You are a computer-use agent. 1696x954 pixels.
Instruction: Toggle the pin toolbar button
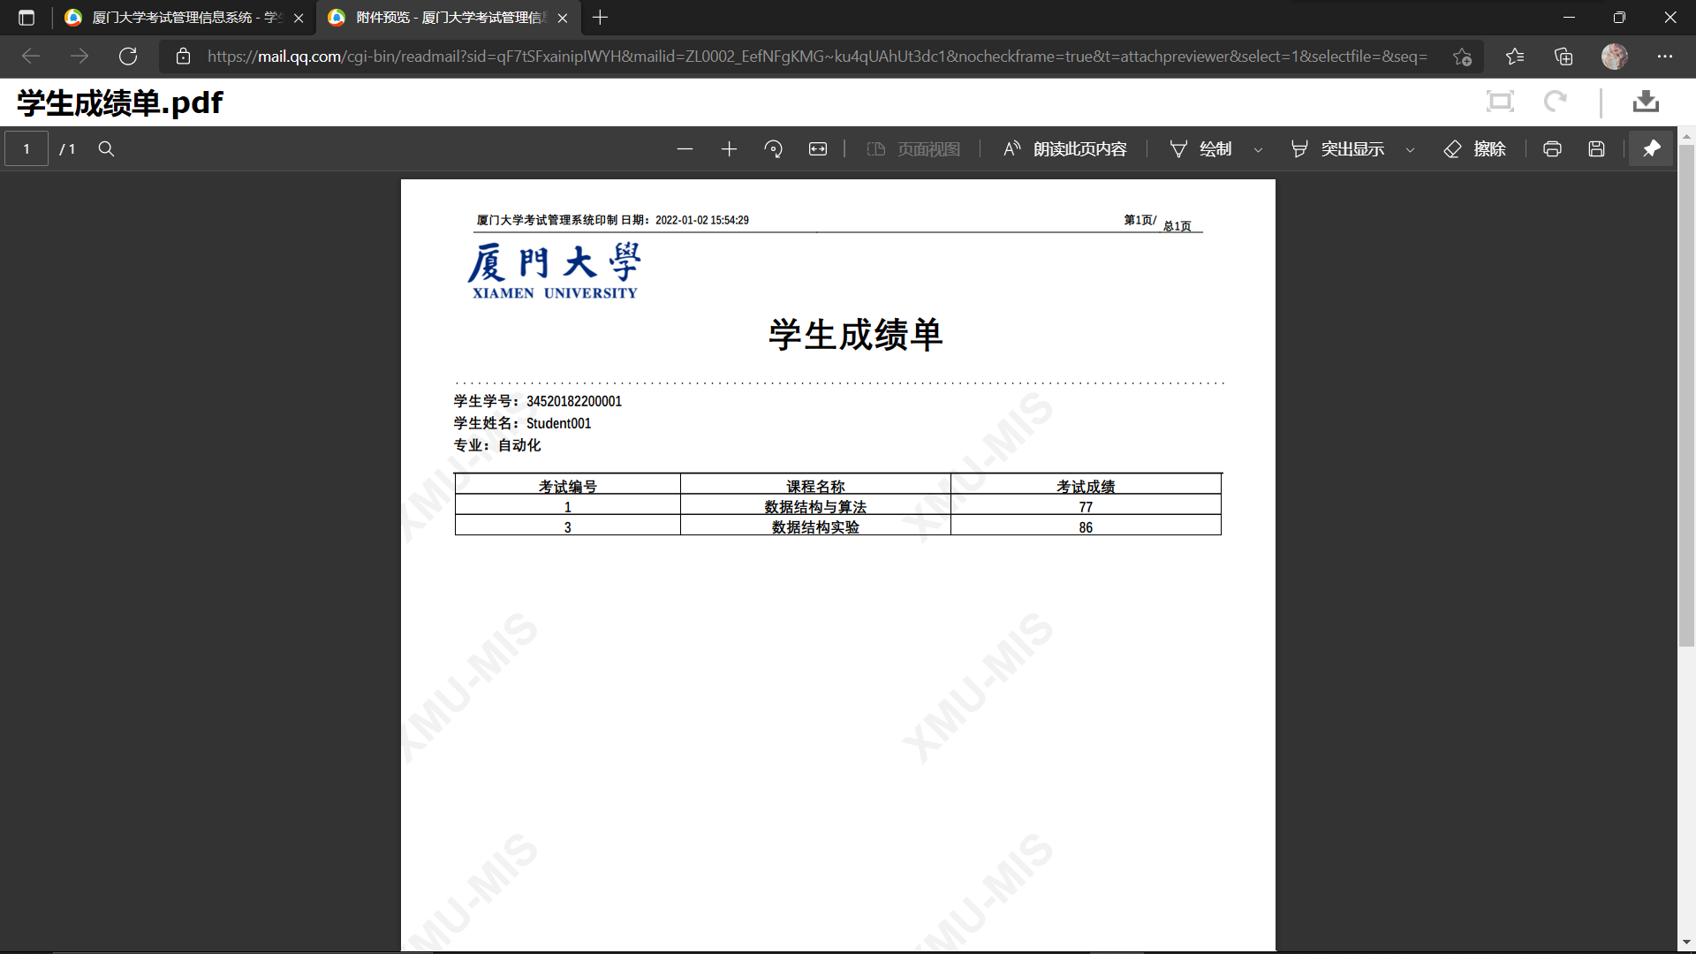pos(1651,149)
